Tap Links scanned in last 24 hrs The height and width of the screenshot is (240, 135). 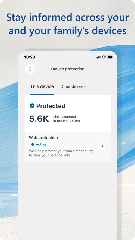pyautogui.click(x=66, y=119)
